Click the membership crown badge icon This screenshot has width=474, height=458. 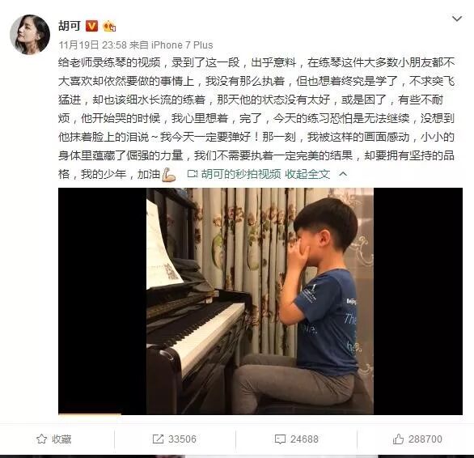pos(109,27)
